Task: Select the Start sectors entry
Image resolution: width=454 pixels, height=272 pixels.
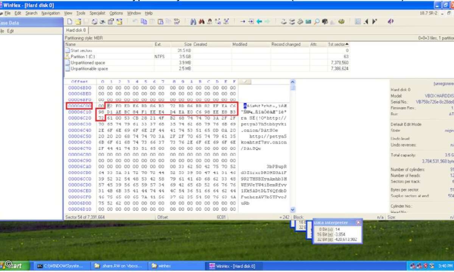Action: [x=207, y=50]
